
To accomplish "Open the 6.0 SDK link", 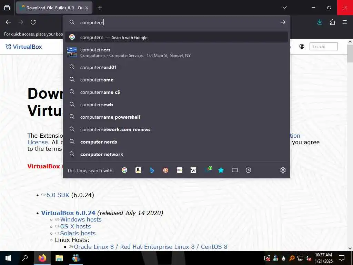I will (58, 195).
